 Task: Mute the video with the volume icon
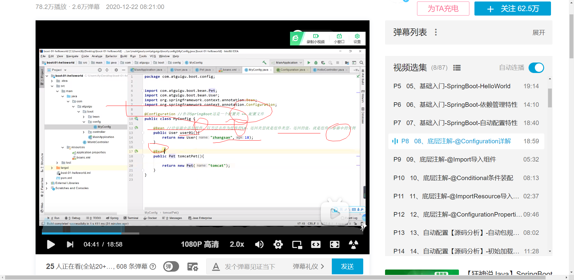[259, 244]
